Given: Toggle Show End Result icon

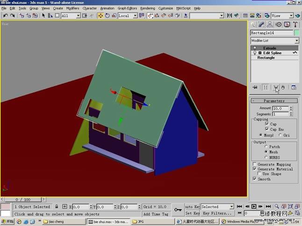Looking at the screenshot, I should [266, 87].
